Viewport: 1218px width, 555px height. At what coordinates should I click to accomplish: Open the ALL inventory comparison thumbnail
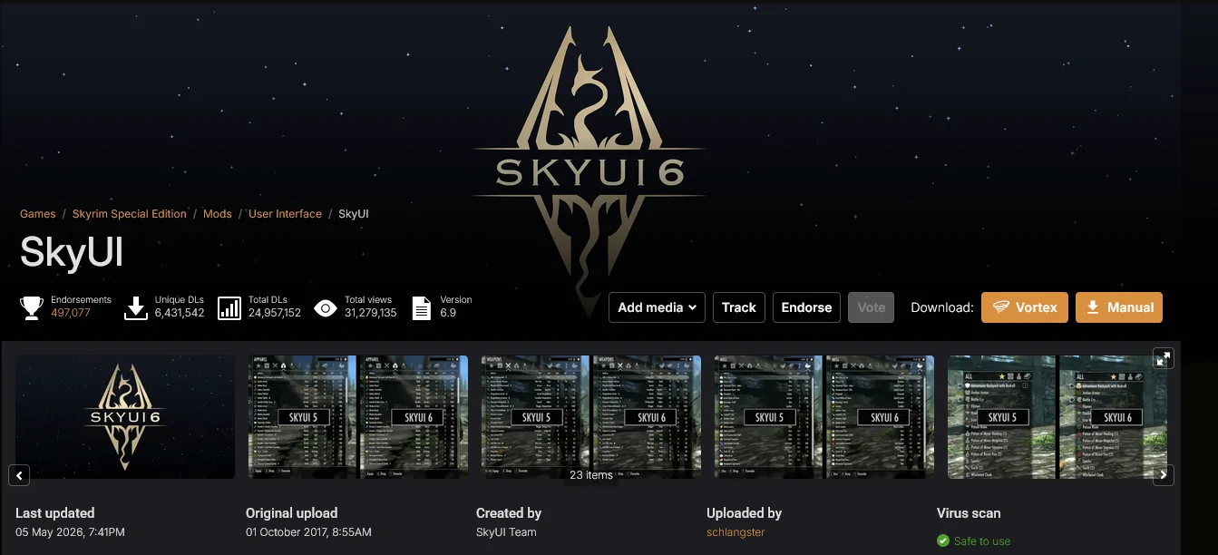coord(1057,417)
